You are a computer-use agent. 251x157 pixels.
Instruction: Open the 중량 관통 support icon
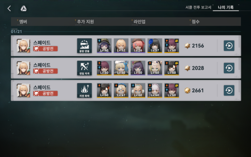(84, 46)
